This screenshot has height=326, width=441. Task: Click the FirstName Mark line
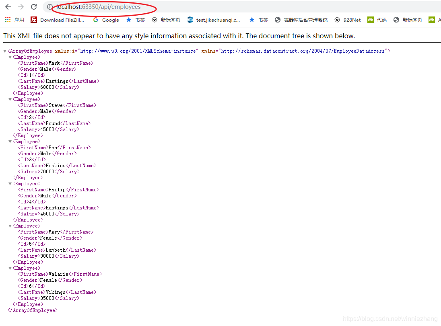[56, 63]
